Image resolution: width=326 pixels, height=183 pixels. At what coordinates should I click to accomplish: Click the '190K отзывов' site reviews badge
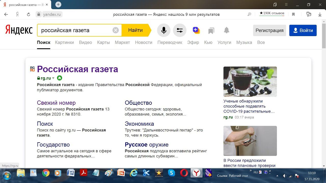click(x=272, y=13)
